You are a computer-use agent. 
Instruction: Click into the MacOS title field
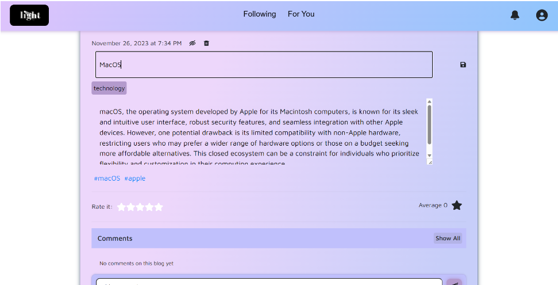[x=264, y=65]
